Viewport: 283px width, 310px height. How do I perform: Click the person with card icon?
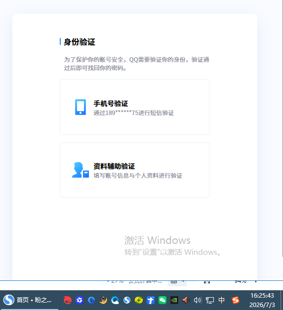point(81,170)
